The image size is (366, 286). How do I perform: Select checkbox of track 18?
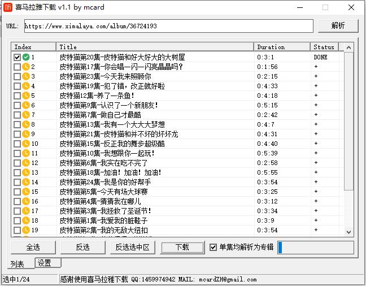point(17,220)
